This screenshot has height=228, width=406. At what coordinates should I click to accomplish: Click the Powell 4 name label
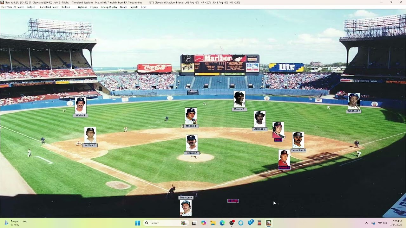click(x=284, y=168)
